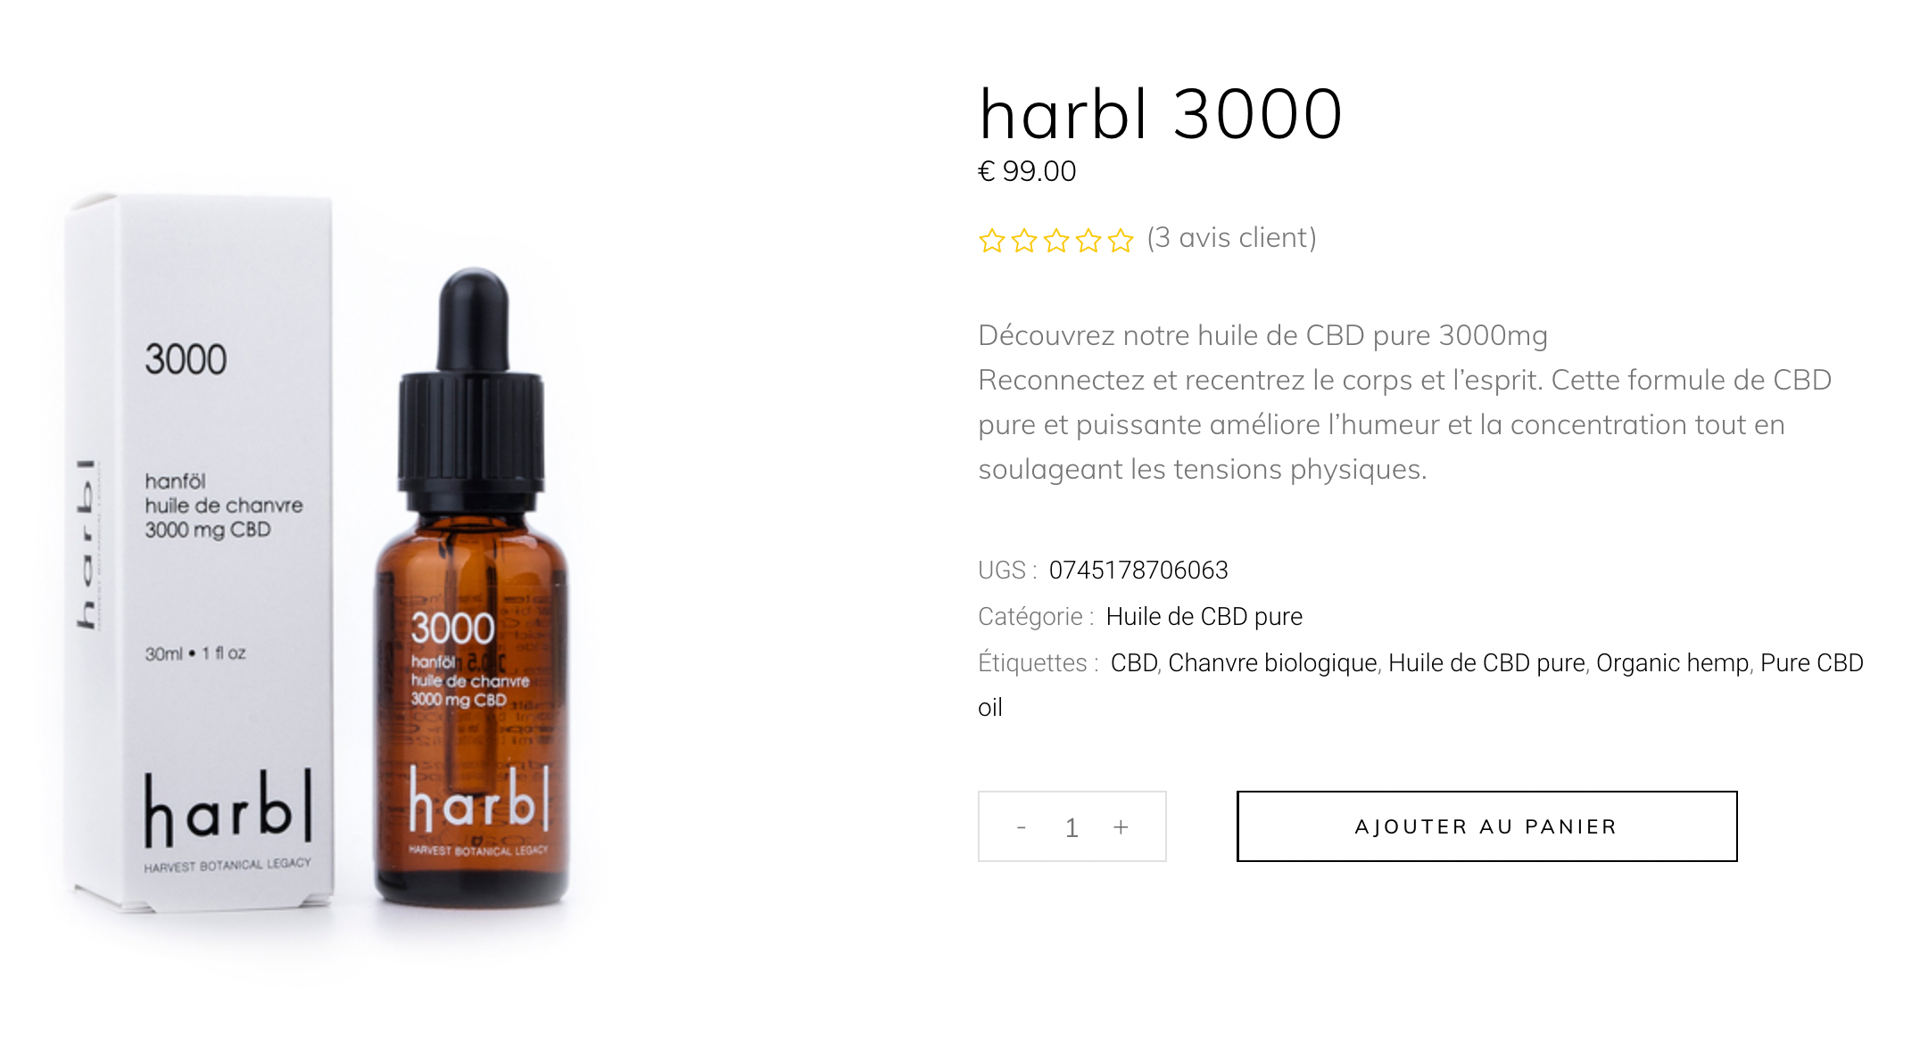This screenshot has height=1043, width=1920.
Task: Select the Chanvre biologique tag
Action: pos(1272,663)
